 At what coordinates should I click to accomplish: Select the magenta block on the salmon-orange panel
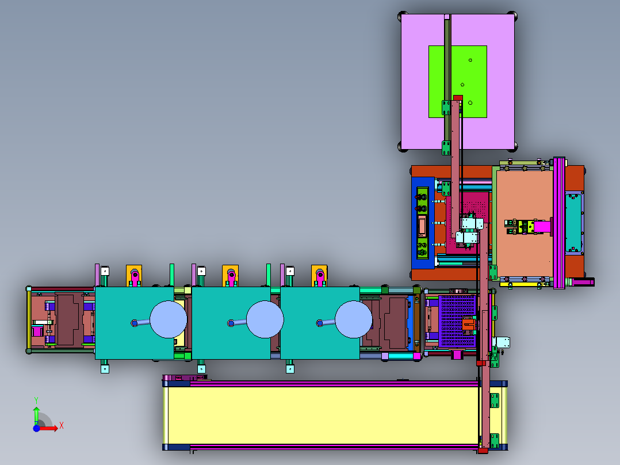pos(542,227)
